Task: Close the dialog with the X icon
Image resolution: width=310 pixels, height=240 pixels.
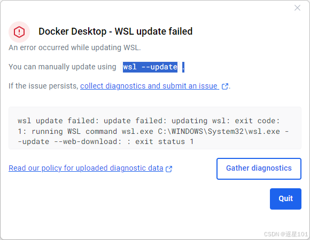Action: [297, 8]
